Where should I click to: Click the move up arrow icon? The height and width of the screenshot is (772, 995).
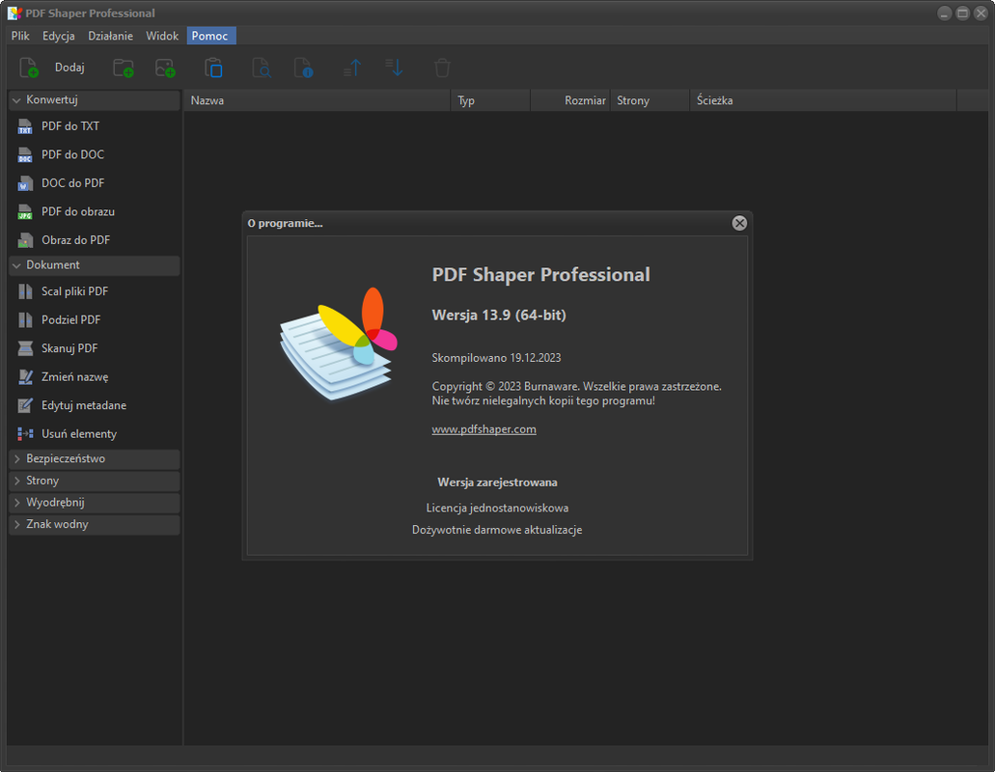tap(352, 68)
